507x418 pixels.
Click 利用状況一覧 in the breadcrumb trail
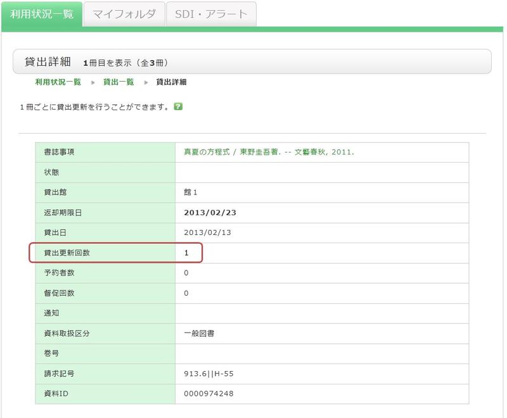pos(58,82)
